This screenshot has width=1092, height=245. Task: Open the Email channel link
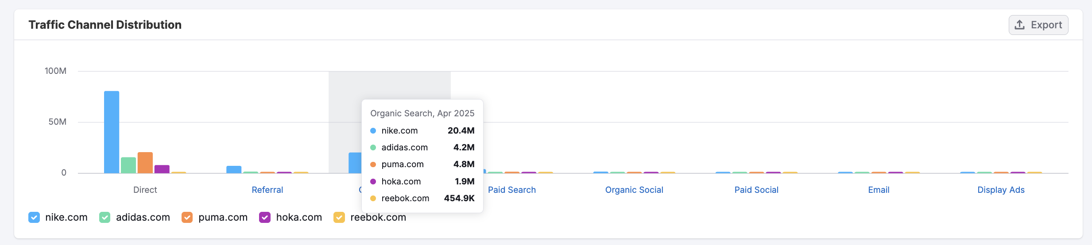(879, 190)
